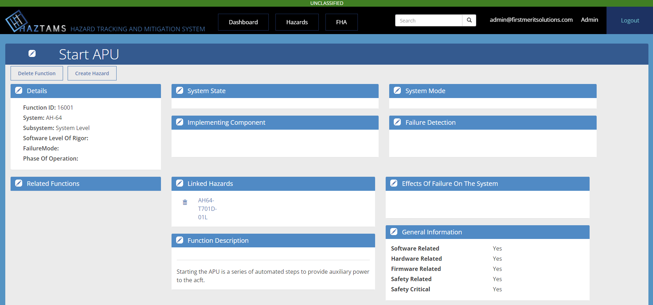Click the Safety Critical row

click(x=487, y=289)
